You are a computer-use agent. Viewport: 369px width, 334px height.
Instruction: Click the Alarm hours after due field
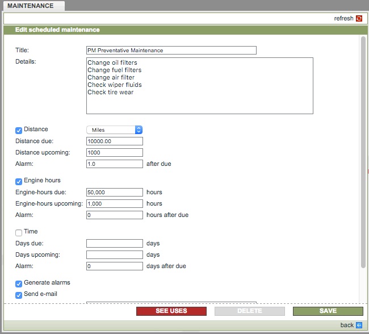[x=114, y=215]
